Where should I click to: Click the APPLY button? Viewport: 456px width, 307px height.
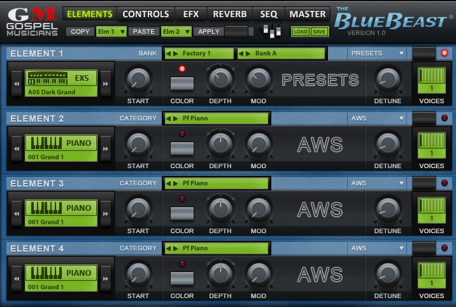coord(209,31)
